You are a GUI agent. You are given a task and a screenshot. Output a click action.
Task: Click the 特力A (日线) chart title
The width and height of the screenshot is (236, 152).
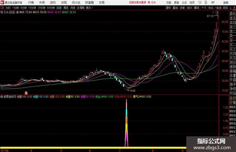pyautogui.click(x=8, y=12)
